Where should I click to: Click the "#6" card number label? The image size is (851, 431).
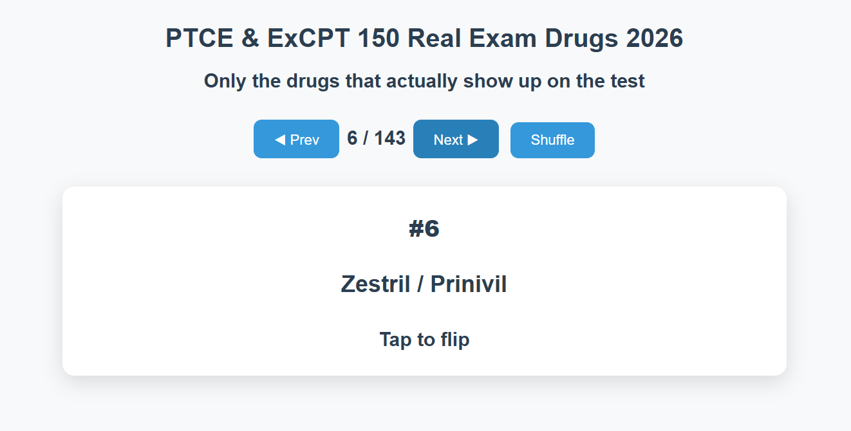tap(424, 229)
